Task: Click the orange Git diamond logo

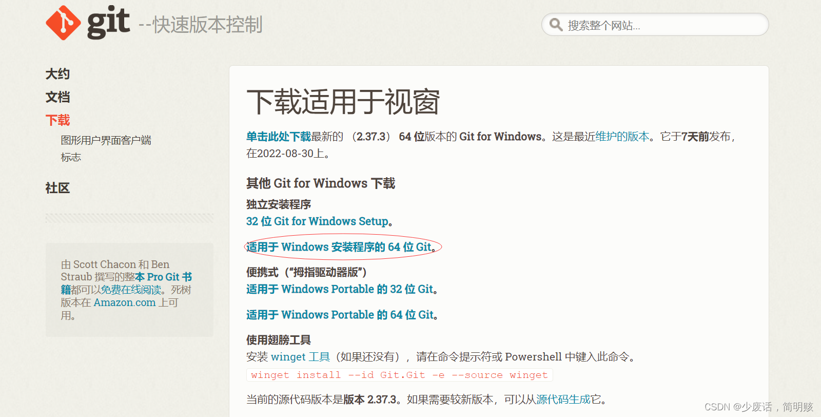Action: (63, 23)
